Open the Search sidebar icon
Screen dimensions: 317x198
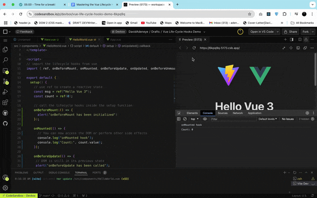coord(5,60)
